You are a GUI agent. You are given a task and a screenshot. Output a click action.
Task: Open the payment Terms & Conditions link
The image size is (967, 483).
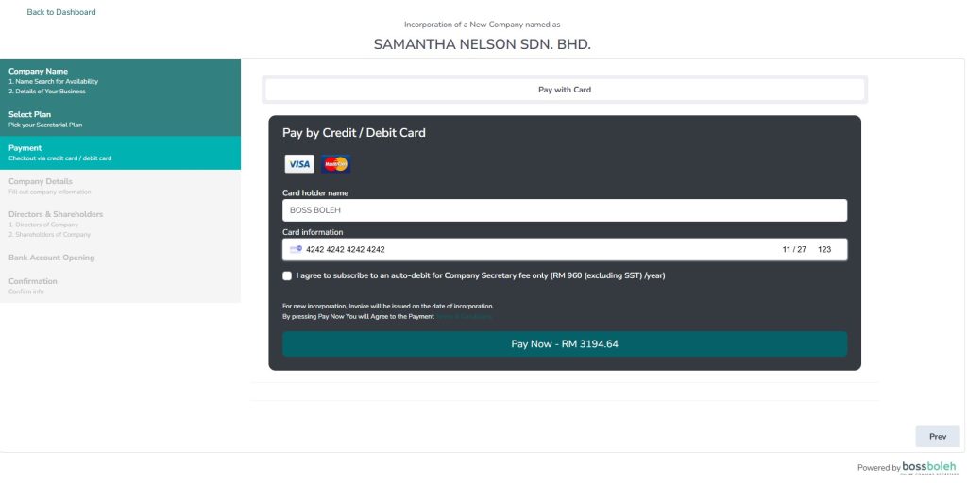click(464, 317)
